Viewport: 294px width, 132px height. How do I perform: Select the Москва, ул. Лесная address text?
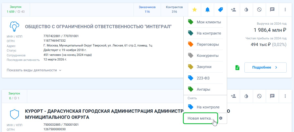click(x=98, y=45)
